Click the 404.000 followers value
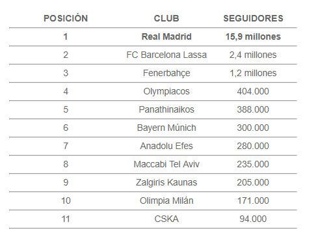This screenshot has height=248, width=318. point(253,91)
